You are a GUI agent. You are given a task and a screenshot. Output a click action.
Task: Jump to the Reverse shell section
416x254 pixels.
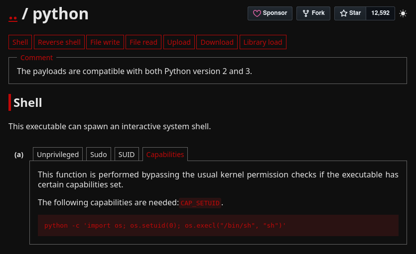[59, 42]
